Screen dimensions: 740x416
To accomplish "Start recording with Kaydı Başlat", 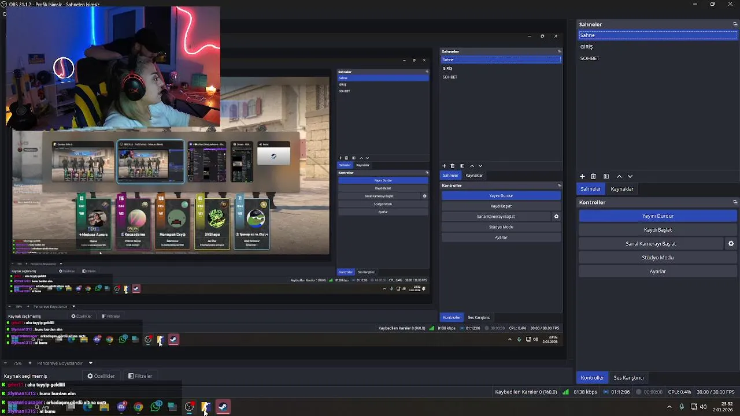I will 658,230.
